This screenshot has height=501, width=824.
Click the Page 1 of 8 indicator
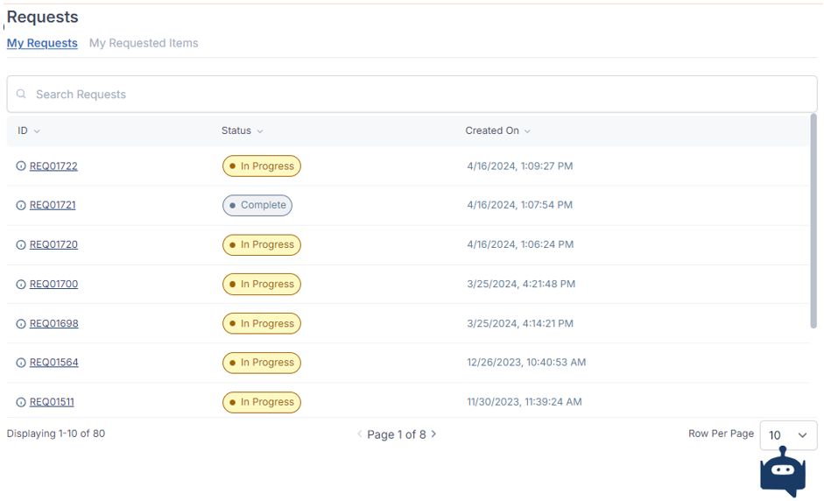coord(396,434)
